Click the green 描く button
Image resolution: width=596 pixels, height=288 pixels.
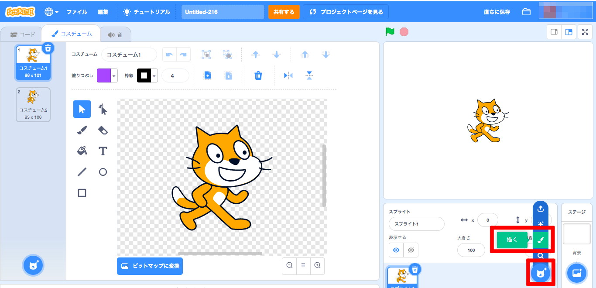512,240
